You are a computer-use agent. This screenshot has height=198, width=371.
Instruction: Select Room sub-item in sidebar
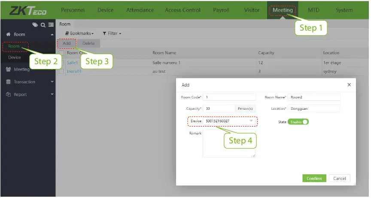[x=14, y=46]
